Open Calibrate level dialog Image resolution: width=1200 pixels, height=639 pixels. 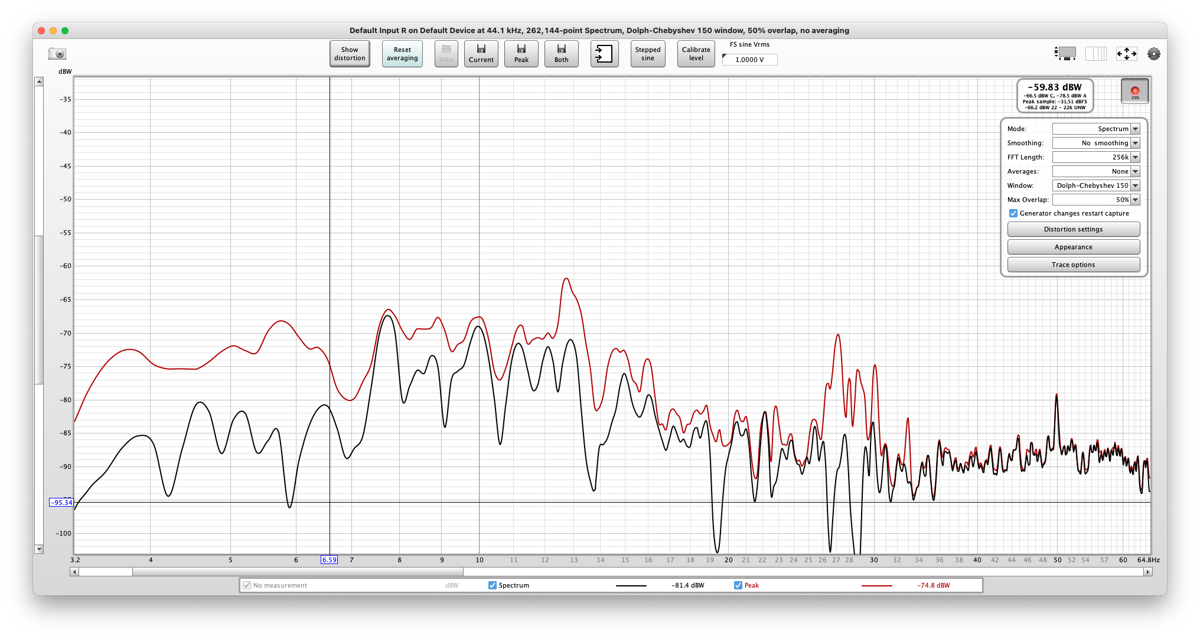tap(696, 54)
